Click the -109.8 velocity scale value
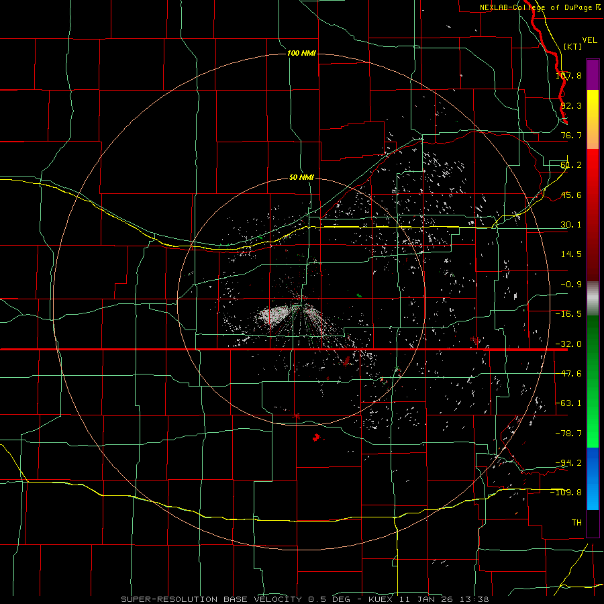The width and height of the screenshot is (604, 604). [566, 493]
